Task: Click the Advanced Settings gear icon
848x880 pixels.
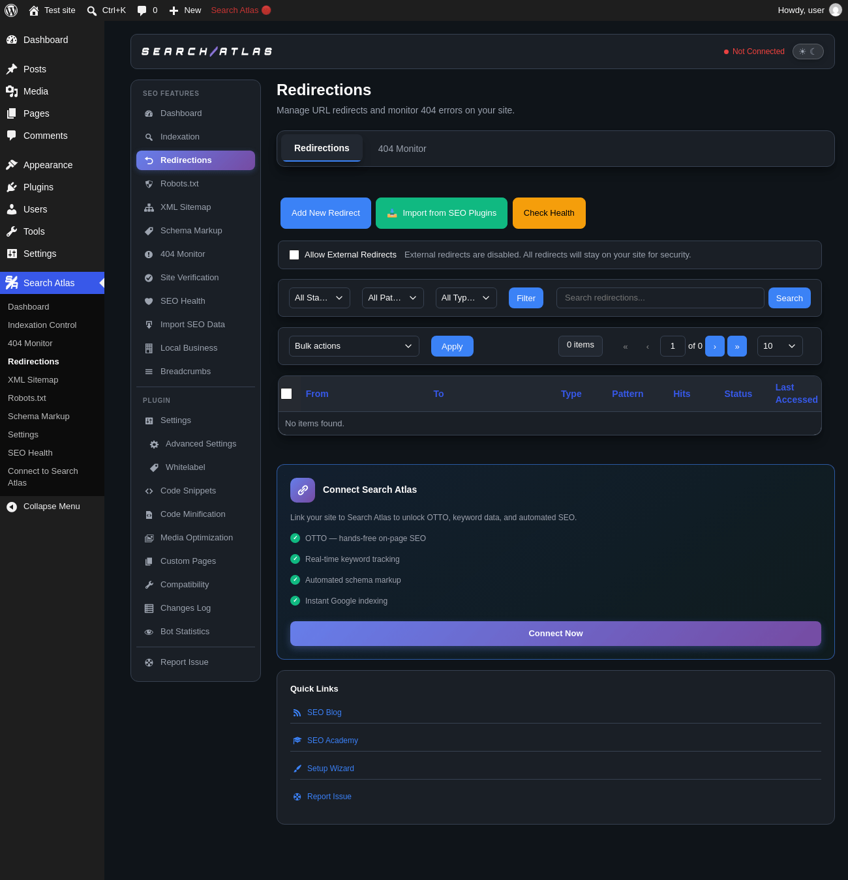Action: (154, 444)
